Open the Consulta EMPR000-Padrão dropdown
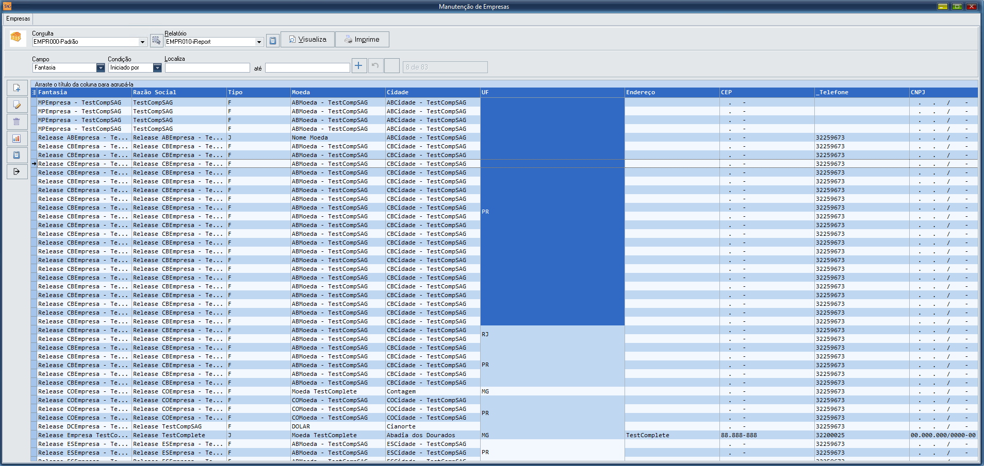The width and height of the screenshot is (984, 466). (x=142, y=42)
